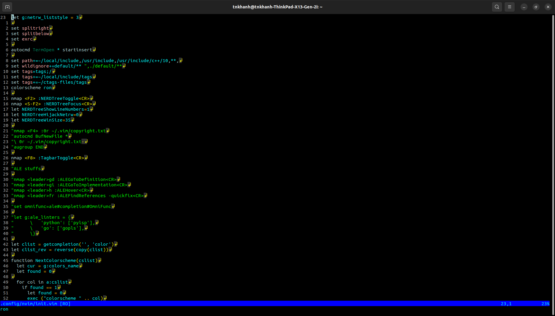The width and height of the screenshot is (555, 316).
Task: Click ':ALEHover<CR>' commented mapping
Action: pyautogui.click(x=72, y=190)
